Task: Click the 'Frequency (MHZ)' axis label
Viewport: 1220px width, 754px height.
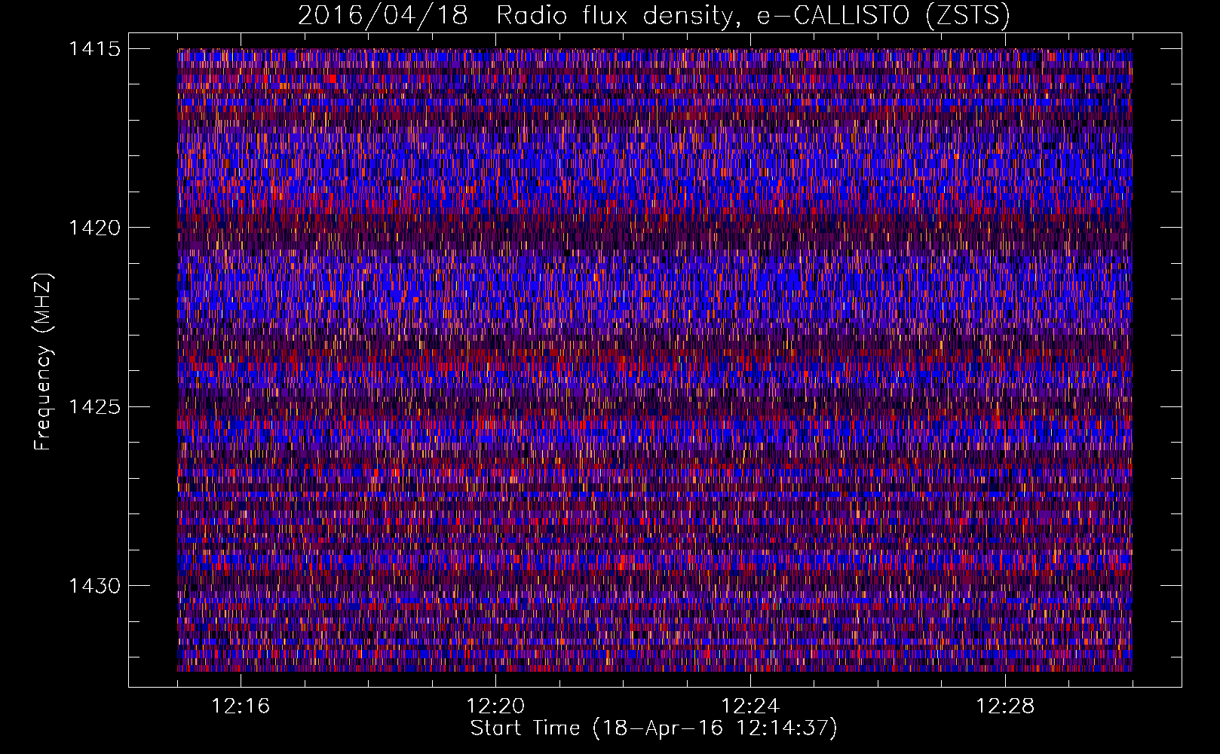Action: click(43, 362)
